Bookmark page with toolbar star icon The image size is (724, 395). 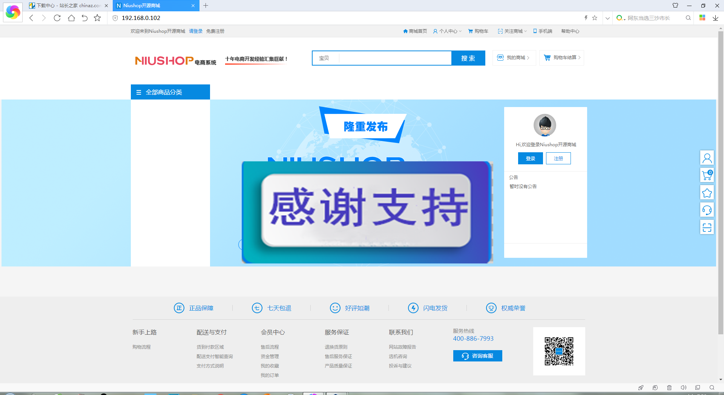[97, 18]
